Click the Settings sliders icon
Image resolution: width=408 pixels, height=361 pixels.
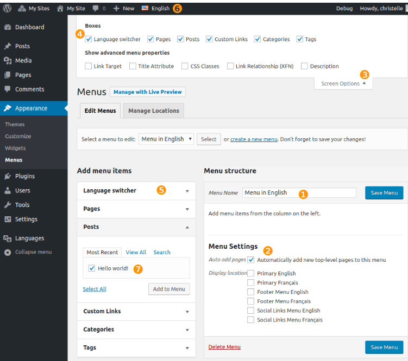[8, 219]
